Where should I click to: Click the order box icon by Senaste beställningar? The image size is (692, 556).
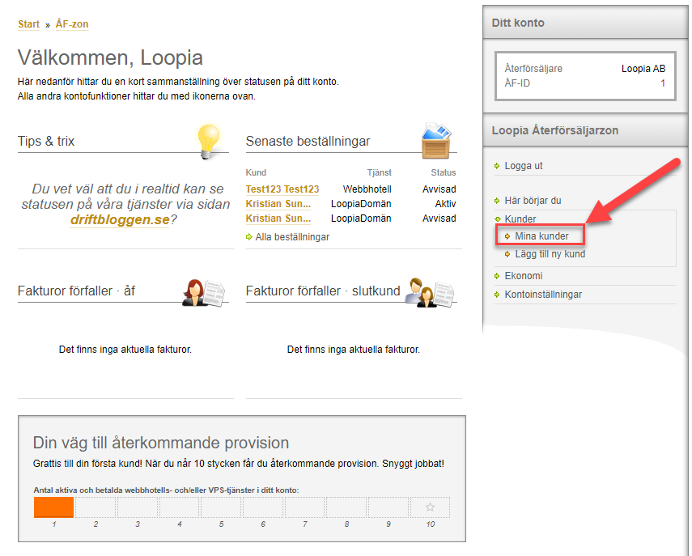pyautogui.click(x=436, y=141)
